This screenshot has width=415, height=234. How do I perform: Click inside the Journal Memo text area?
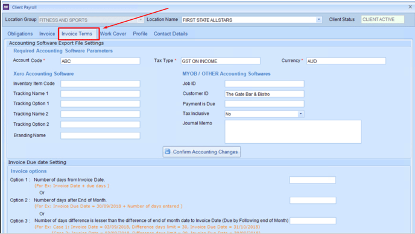click(x=293, y=132)
